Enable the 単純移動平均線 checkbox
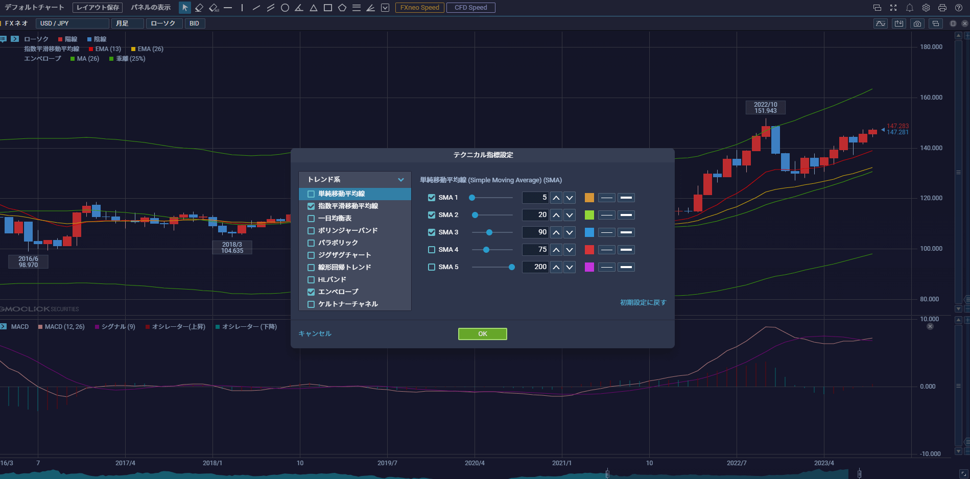This screenshot has height=479, width=970. (311, 194)
